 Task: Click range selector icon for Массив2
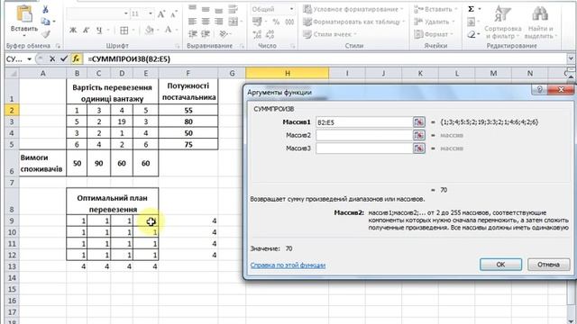(x=418, y=135)
